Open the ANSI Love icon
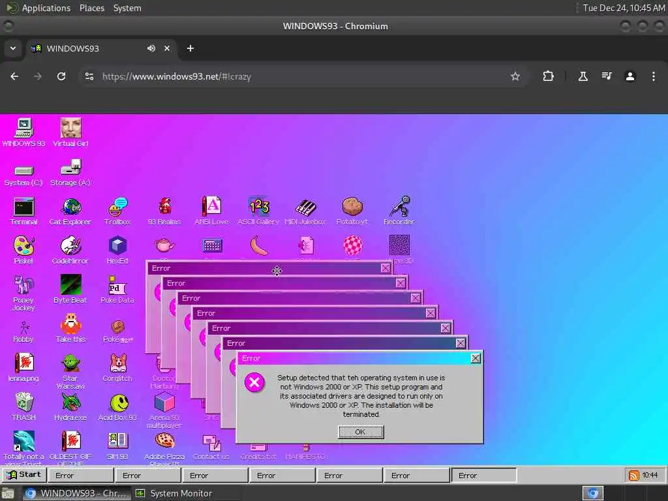The image size is (668, 501). [x=211, y=211]
